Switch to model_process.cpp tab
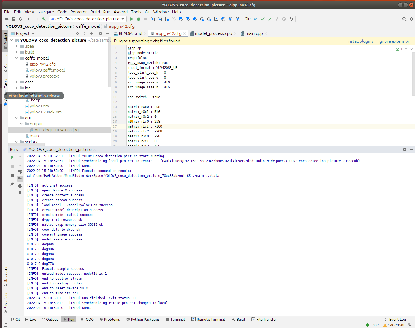 point(213,33)
